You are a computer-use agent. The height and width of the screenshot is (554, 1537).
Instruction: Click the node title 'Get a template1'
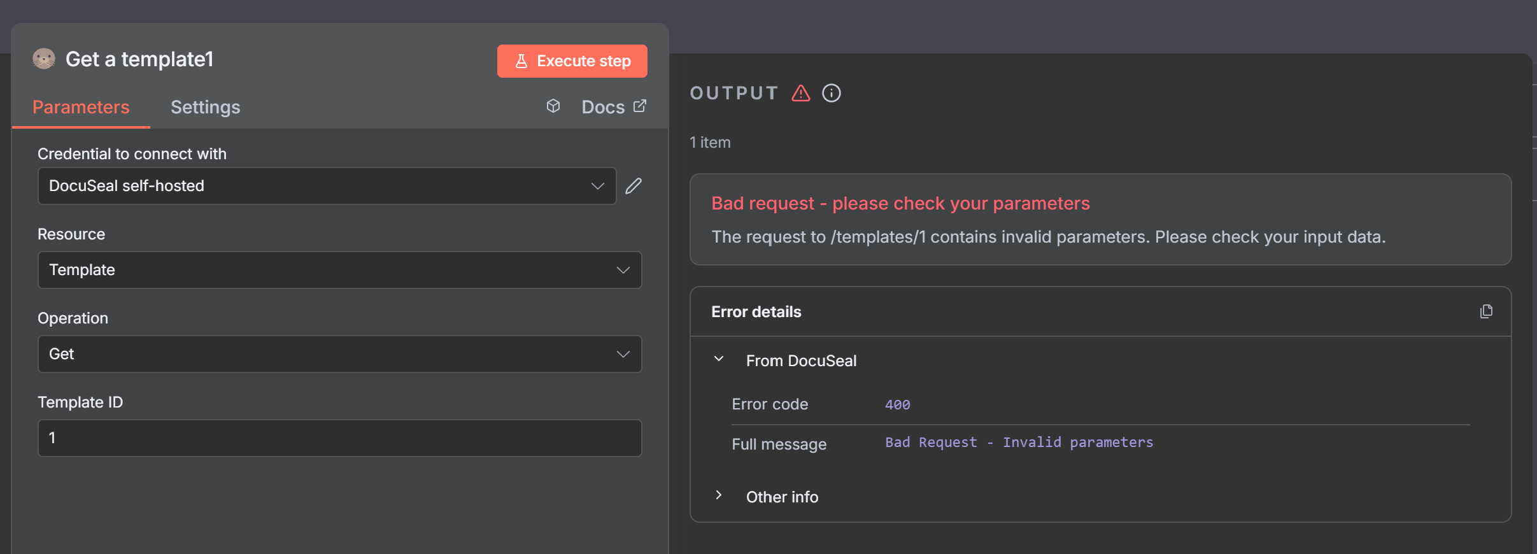[x=139, y=59]
